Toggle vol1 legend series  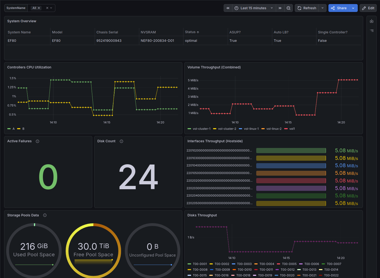click(x=292, y=129)
